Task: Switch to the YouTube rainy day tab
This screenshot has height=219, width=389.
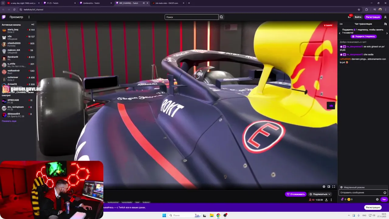Action: pos(23,3)
